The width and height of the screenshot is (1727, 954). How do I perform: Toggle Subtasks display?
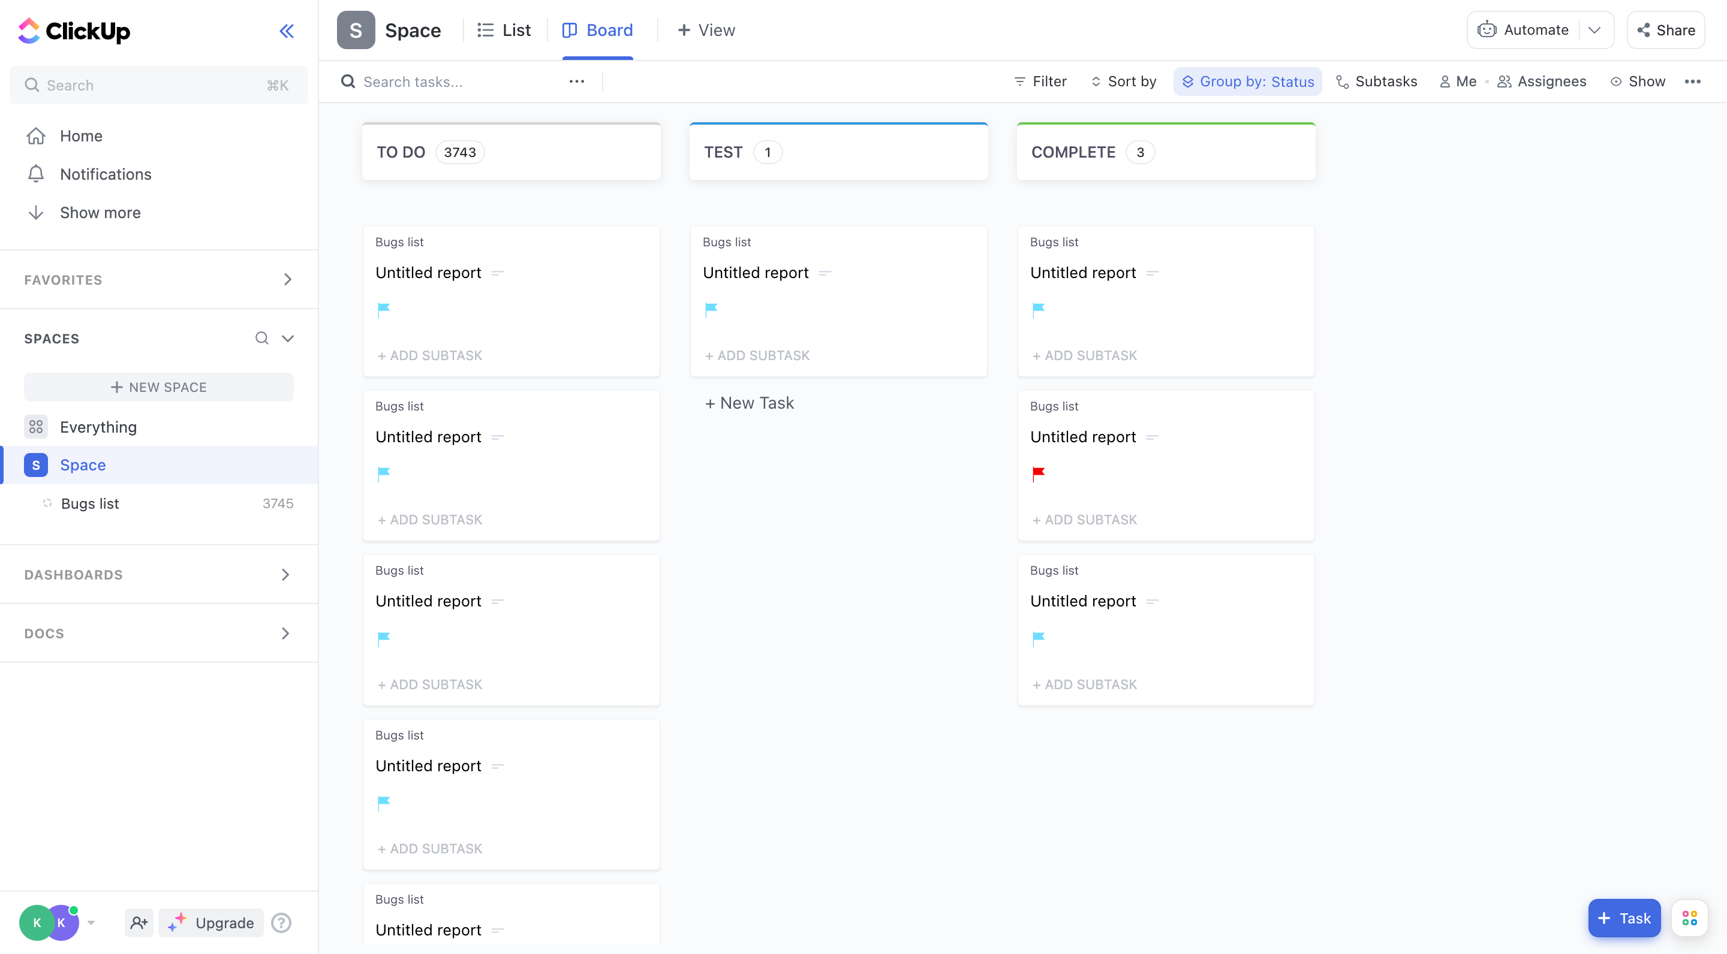click(x=1376, y=81)
